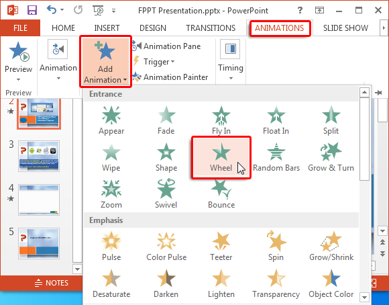Select the Appear entrance animation
Viewport: 389px width, 305px height.
(x=111, y=120)
